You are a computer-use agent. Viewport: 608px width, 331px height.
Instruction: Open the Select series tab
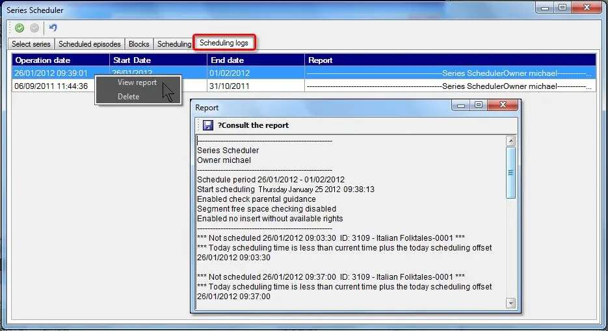point(31,44)
